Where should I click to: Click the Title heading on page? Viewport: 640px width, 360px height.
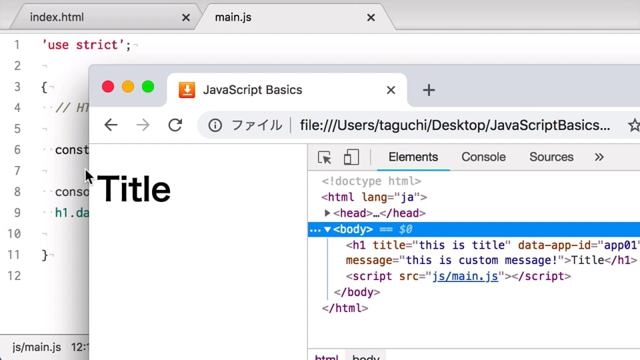[x=134, y=189]
